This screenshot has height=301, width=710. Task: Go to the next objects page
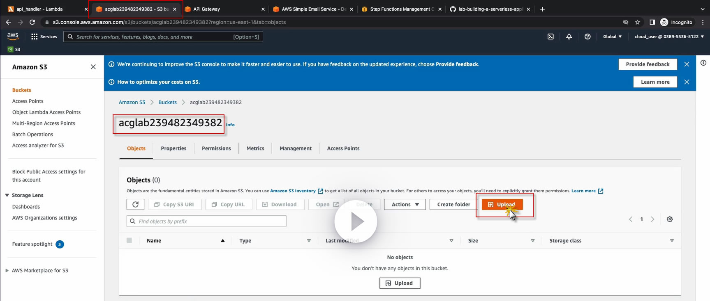pos(652,219)
